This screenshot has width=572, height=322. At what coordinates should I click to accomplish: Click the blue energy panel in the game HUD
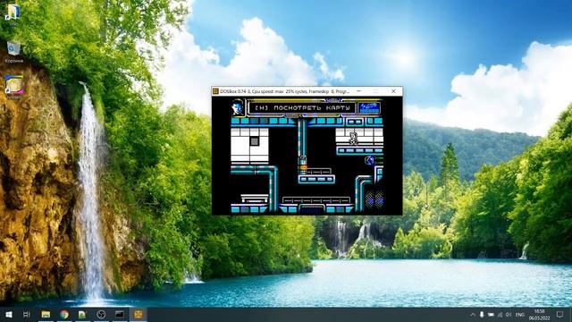[369, 107]
